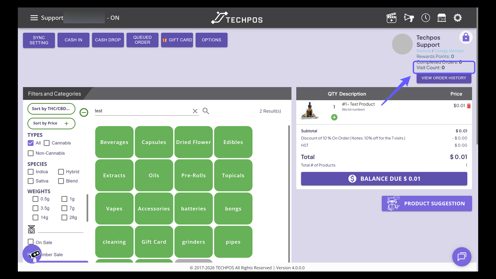Viewport: 496px width, 279px height.
Task: Select the Filters and Categories tab
Action: [54, 94]
